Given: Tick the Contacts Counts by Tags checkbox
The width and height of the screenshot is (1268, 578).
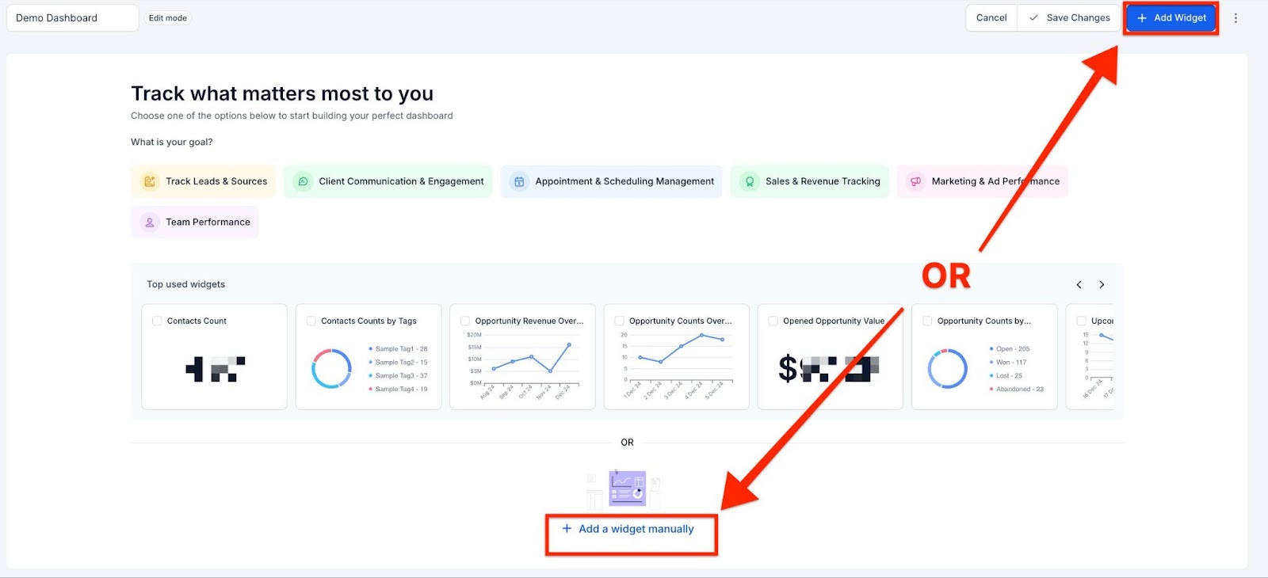Looking at the screenshot, I should coord(311,321).
